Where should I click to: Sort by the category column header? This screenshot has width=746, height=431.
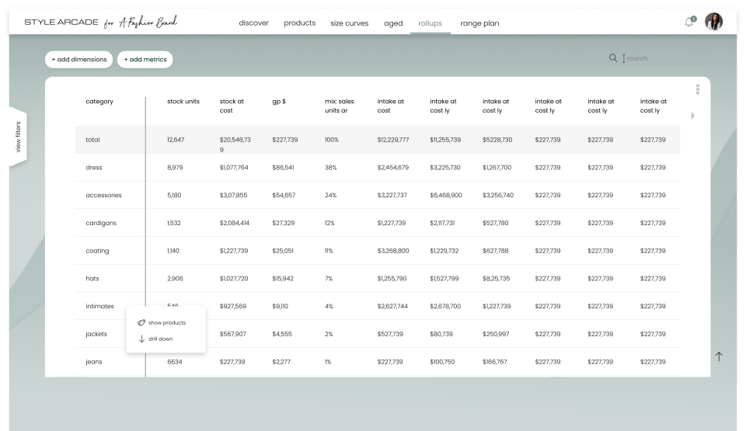[x=99, y=101]
